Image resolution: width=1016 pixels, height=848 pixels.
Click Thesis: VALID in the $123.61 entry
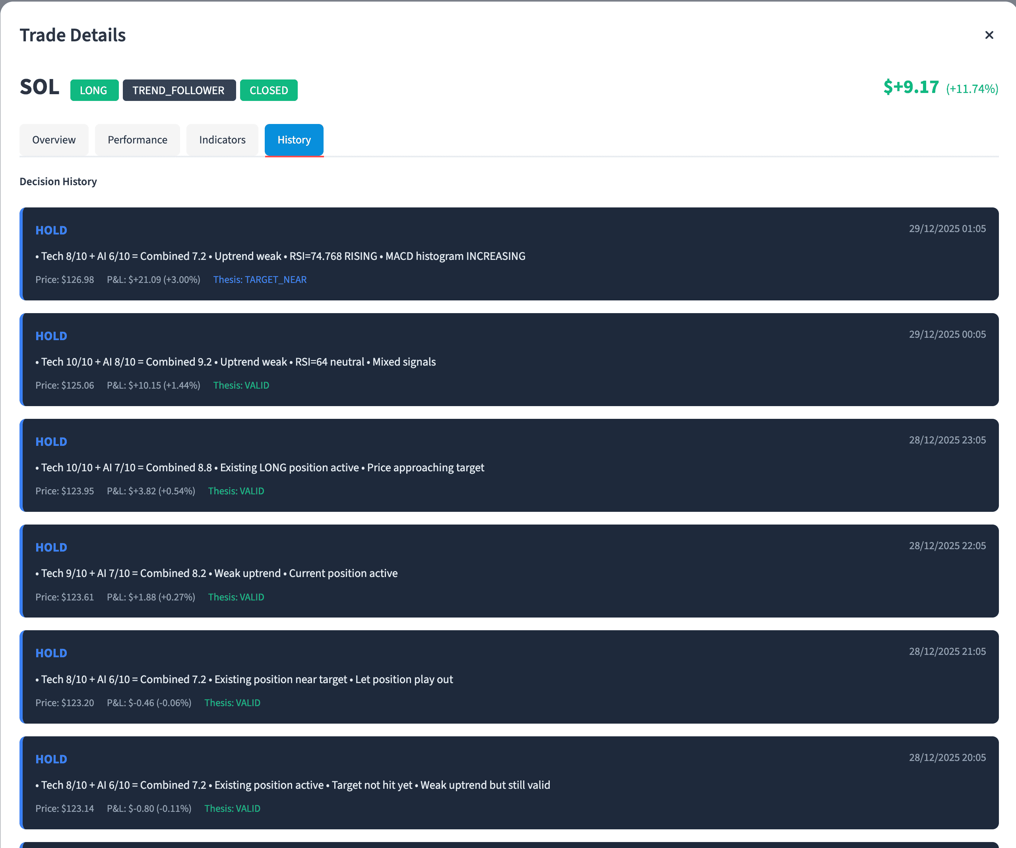236,597
